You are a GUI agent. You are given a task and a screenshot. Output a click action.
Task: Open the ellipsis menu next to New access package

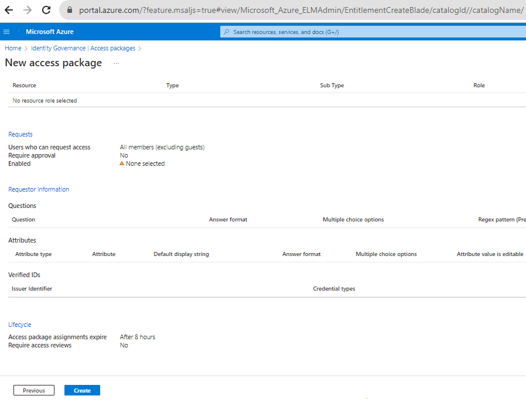[116, 63]
